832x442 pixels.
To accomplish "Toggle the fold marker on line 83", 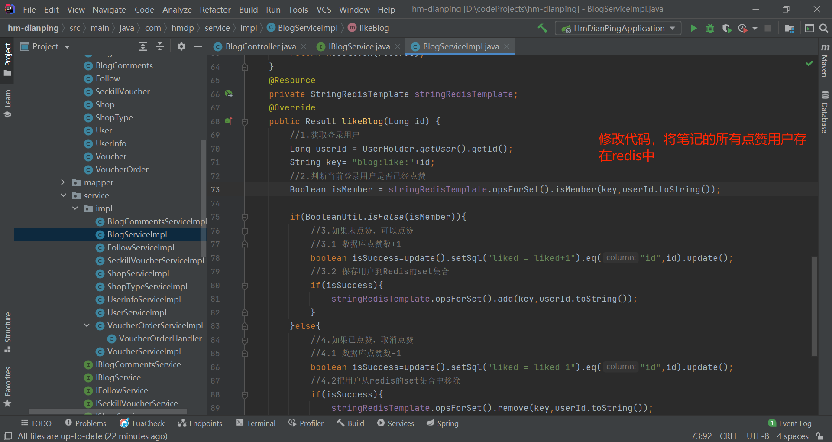I will coord(245,326).
